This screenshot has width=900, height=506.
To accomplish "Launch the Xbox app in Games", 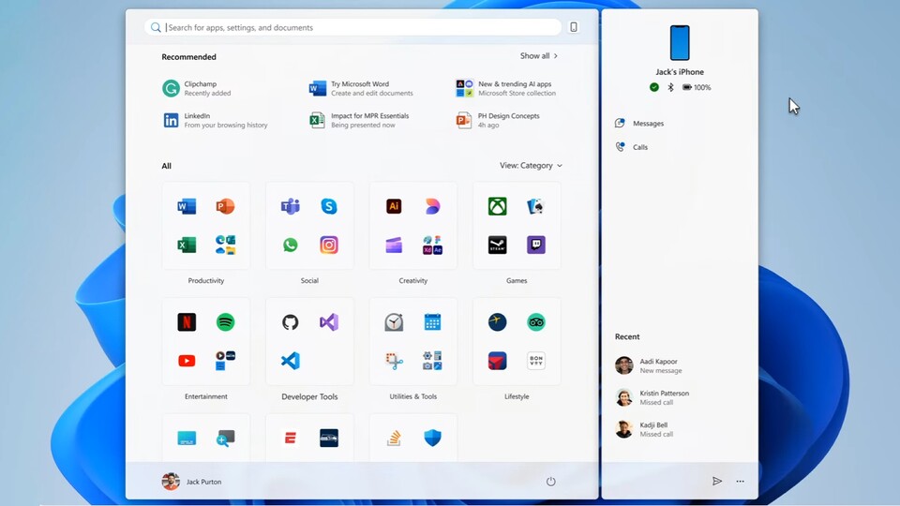I will point(497,206).
